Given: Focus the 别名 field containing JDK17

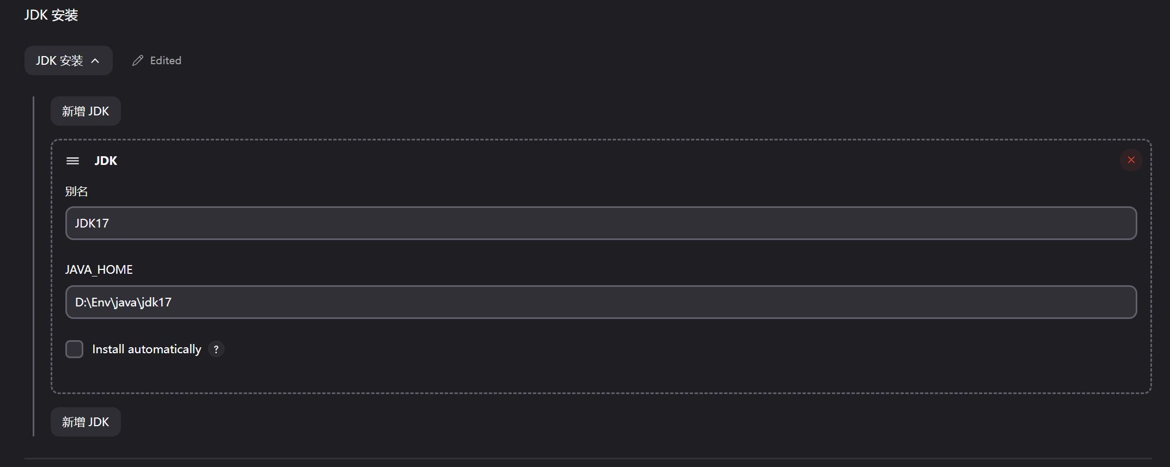Looking at the screenshot, I should tap(599, 223).
